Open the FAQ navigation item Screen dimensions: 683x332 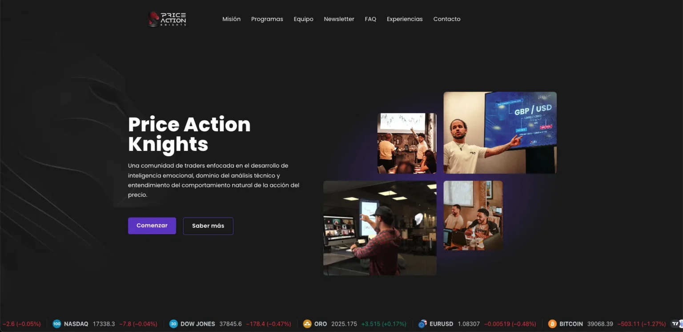[370, 19]
